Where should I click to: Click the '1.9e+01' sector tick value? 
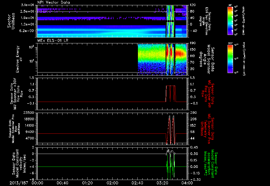[27, 18]
